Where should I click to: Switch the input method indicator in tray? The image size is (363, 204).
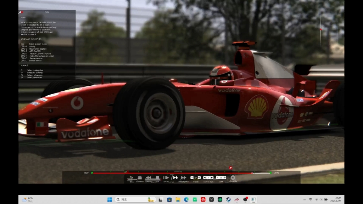(311, 199)
